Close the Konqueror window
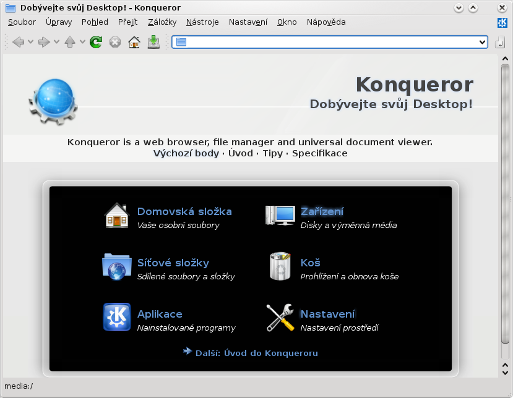The image size is (513, 398). (502, 8)
